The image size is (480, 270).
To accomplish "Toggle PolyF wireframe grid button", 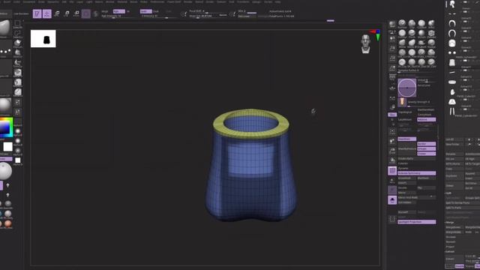I will tap(392, 171).
